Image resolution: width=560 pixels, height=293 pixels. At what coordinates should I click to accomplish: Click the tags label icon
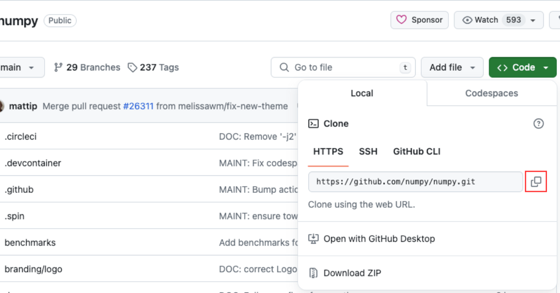(x=133, y=67)
